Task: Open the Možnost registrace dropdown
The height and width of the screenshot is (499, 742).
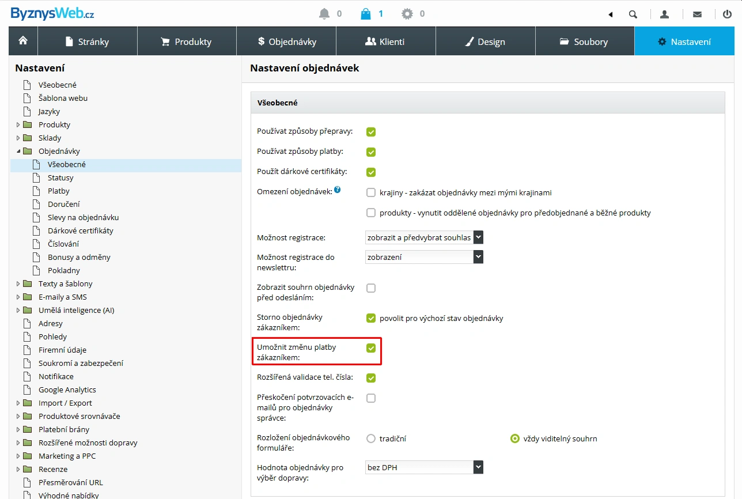Action: (x=424, y=237)
